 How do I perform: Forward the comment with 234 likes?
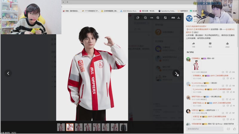223,72
